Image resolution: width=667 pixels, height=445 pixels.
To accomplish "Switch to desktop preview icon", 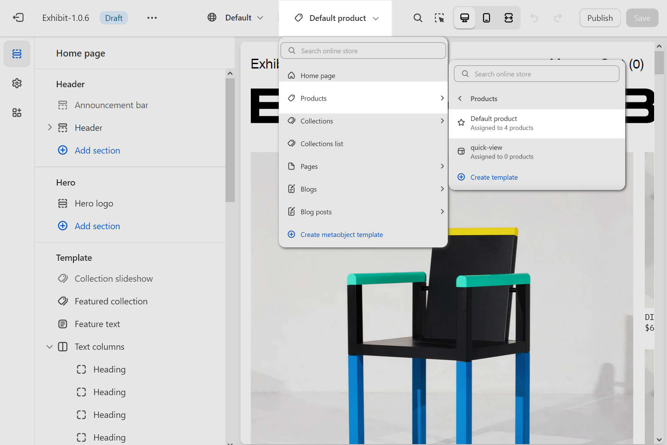I will [x=465, y=18].
